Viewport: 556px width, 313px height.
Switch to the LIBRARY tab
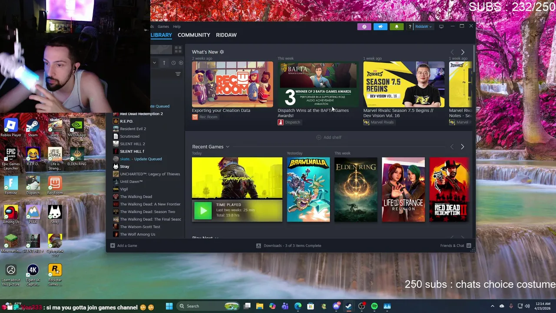click(161, 35)
